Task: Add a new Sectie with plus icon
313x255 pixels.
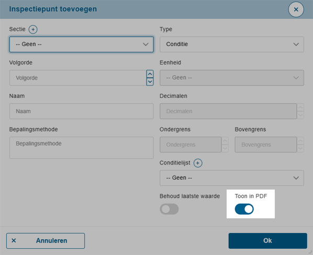Action: pyautogui.click(x=33, y=29)
